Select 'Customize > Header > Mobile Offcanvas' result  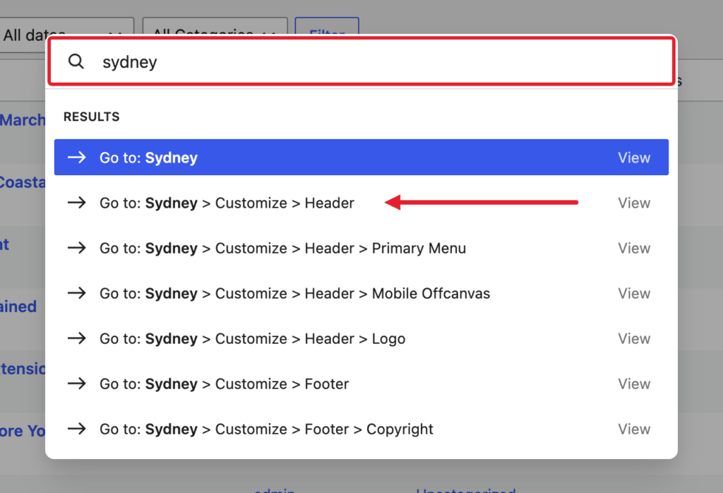[361, 293]
